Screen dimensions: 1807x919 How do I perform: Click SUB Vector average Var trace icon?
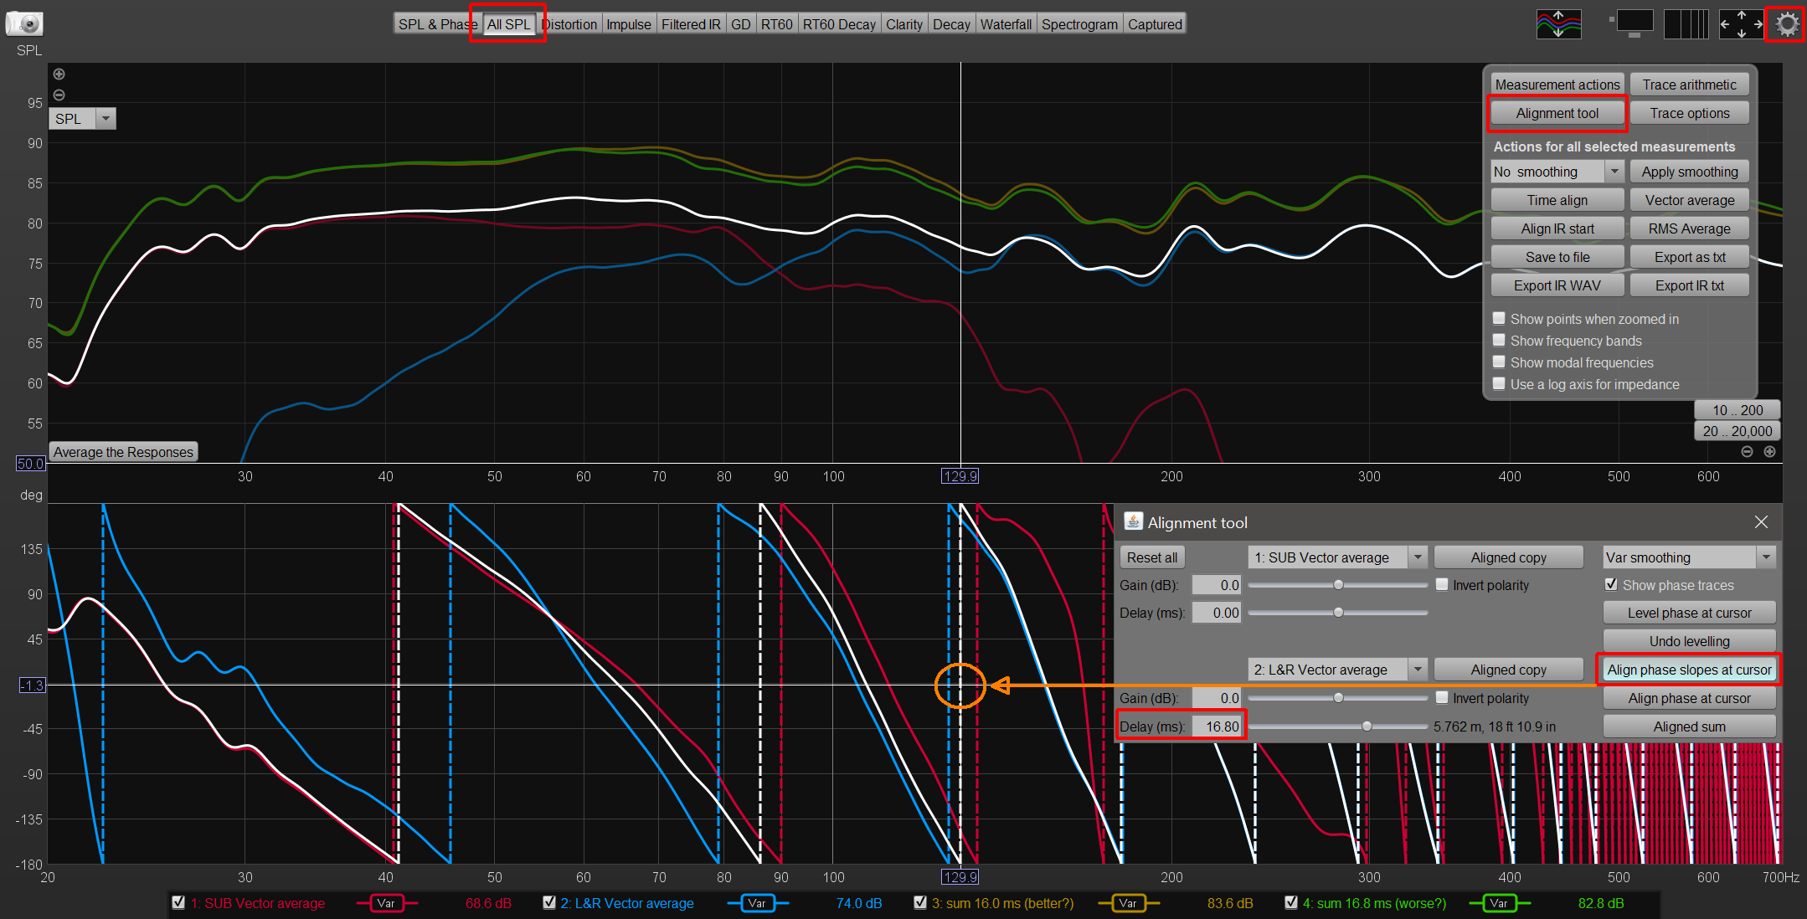pyautogui.click(x=386, y=903)
